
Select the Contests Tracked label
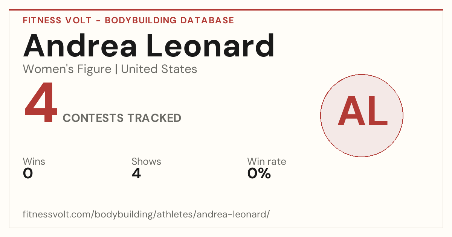(x=122, y=118)
